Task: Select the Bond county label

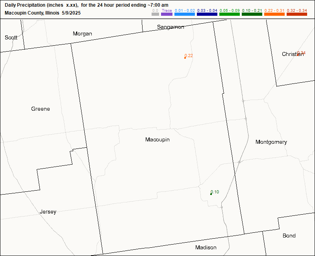Action: click(x=289, y=236)
